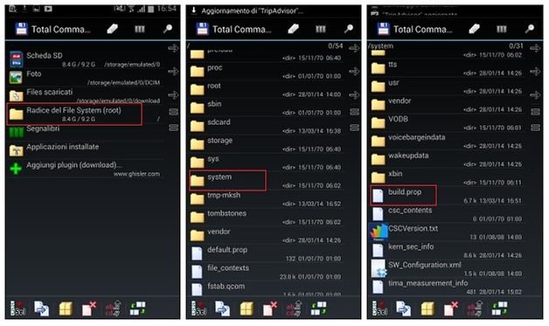Open the sys folder

click(x=266, y=163)
